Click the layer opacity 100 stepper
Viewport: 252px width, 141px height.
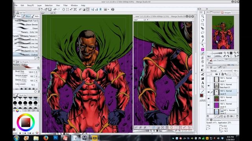(238, 70)
